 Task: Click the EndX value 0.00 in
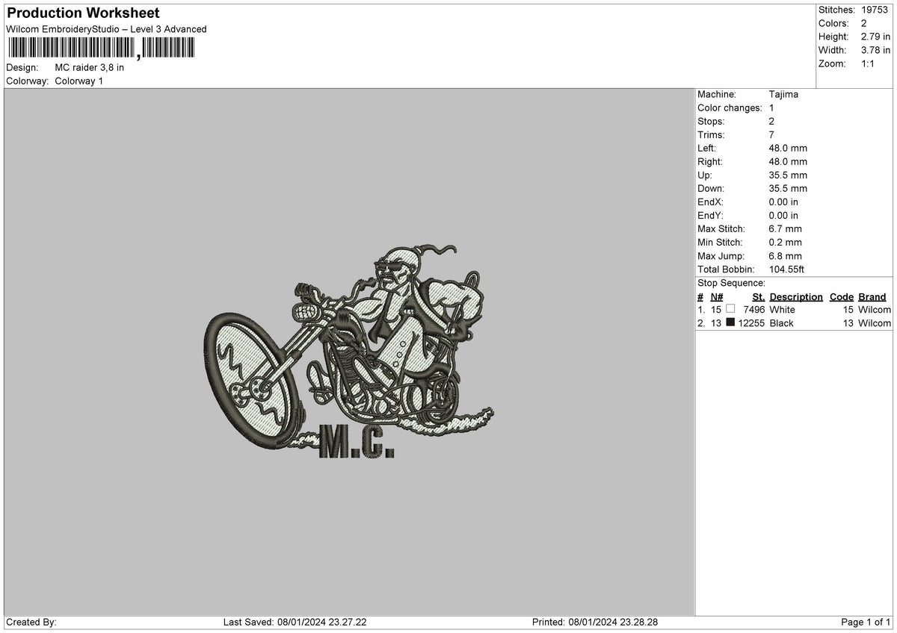(783, 202)
